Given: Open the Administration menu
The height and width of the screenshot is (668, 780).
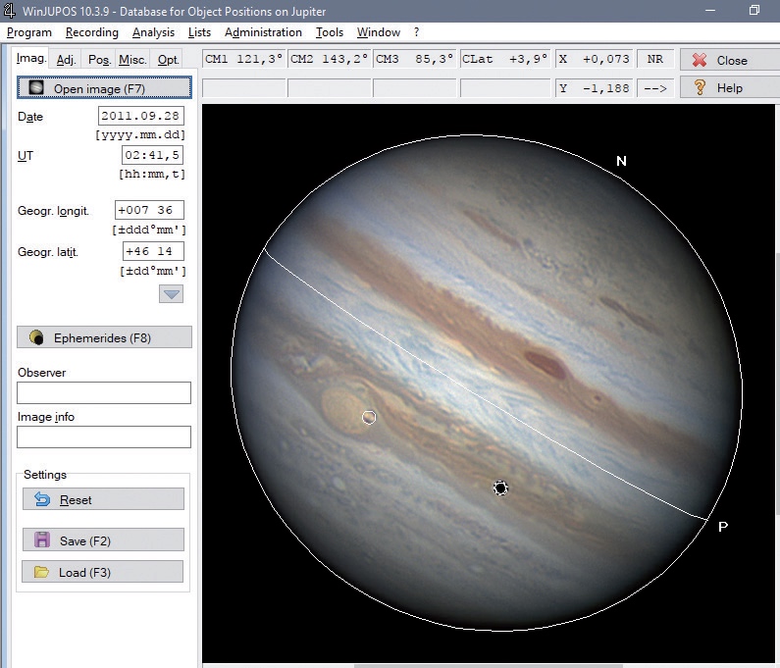Looking at the screenshot, I should click(x=263, y=32).
